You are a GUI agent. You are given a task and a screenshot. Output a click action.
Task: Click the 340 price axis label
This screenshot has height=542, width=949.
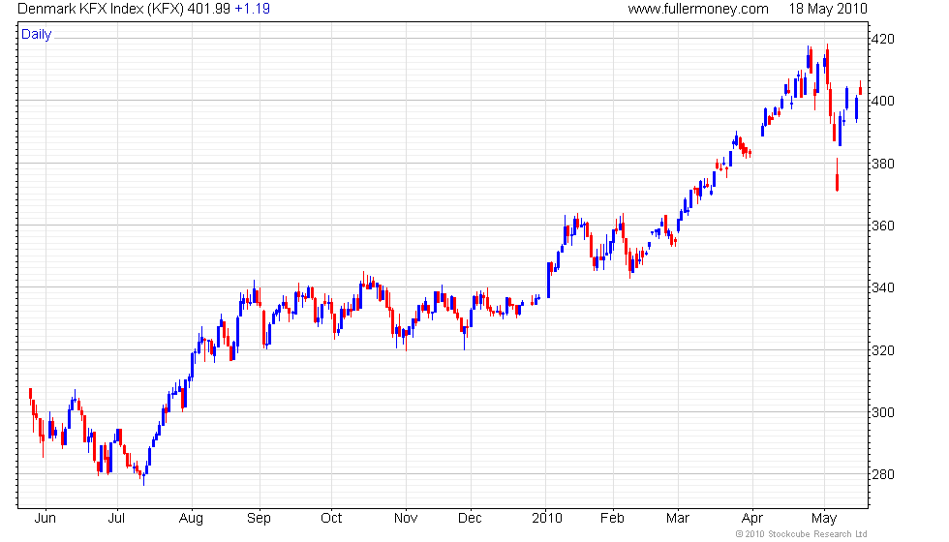pos(882,288)
